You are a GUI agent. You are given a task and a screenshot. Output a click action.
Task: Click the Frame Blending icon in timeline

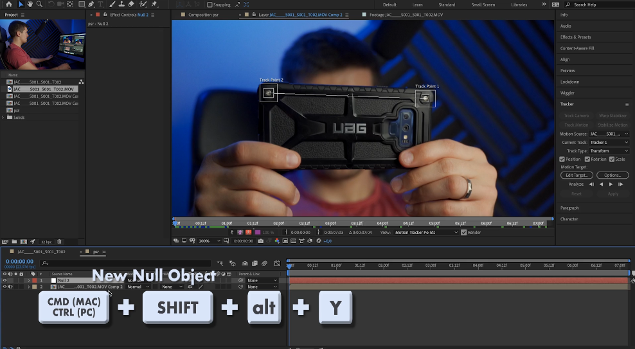pos(255,264)
